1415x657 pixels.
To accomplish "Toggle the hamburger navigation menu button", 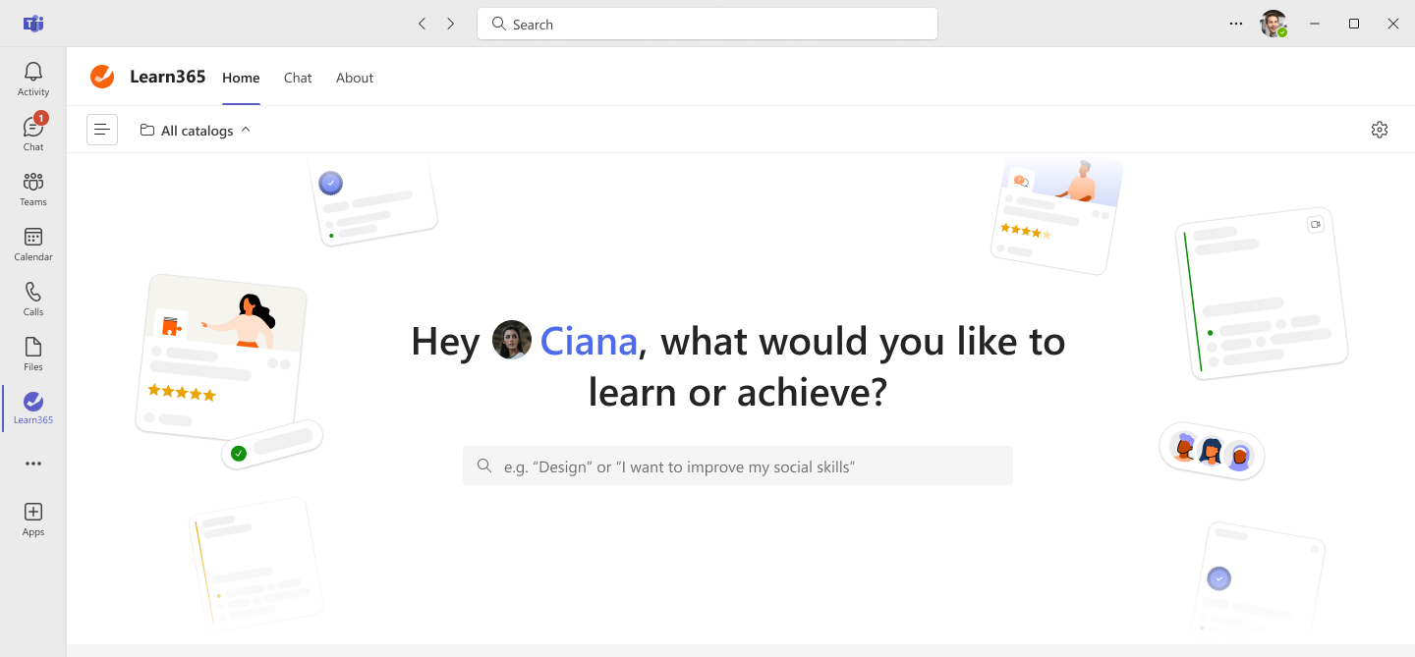I will pos(102,130).
